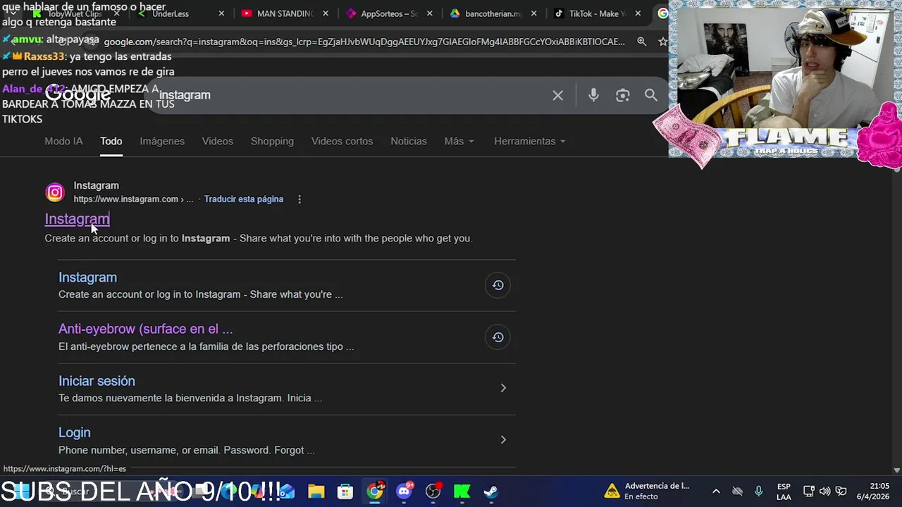Screen dimensions: 902x507
Task: Open the clock showing 21:05
Action: click(x=873, y=492)
